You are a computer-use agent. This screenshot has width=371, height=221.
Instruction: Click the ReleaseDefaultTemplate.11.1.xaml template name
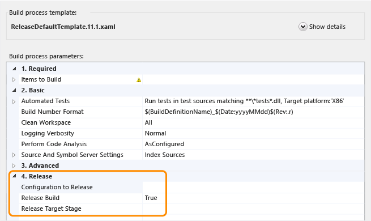click(x=63, y=27)
